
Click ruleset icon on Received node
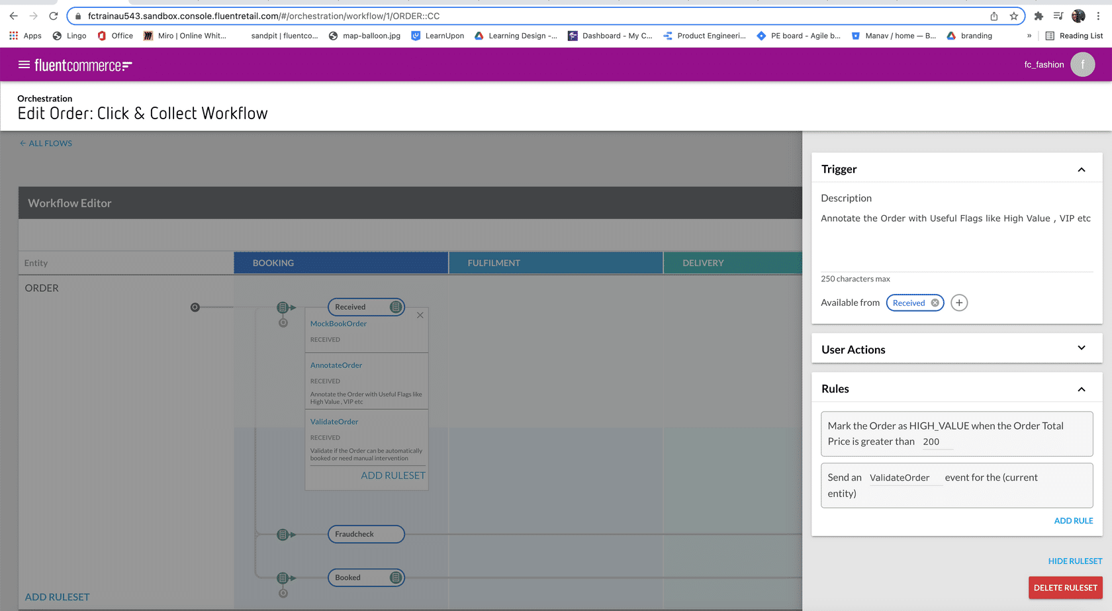396,307
